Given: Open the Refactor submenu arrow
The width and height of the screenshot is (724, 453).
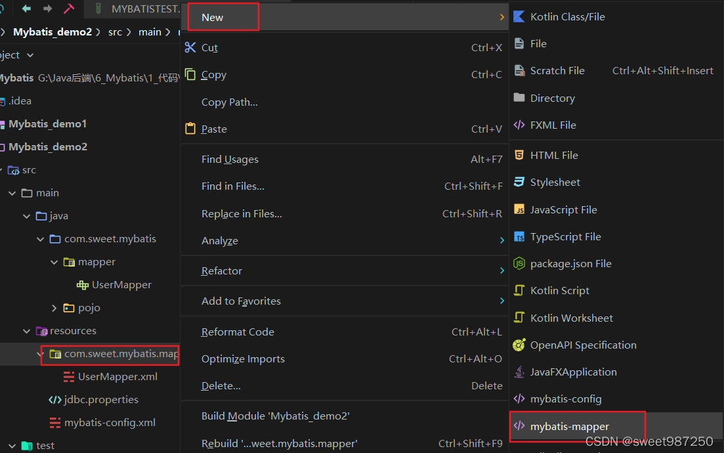Looking at the screenshot, I should [502, 270].
